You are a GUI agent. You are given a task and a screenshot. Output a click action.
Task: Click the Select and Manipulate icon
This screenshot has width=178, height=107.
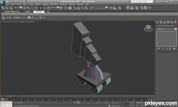coord(66,8)
